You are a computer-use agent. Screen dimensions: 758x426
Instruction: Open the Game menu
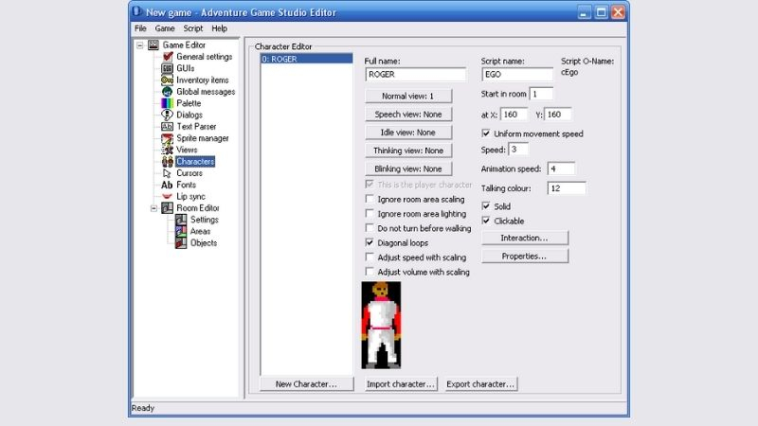click(165, 28)
